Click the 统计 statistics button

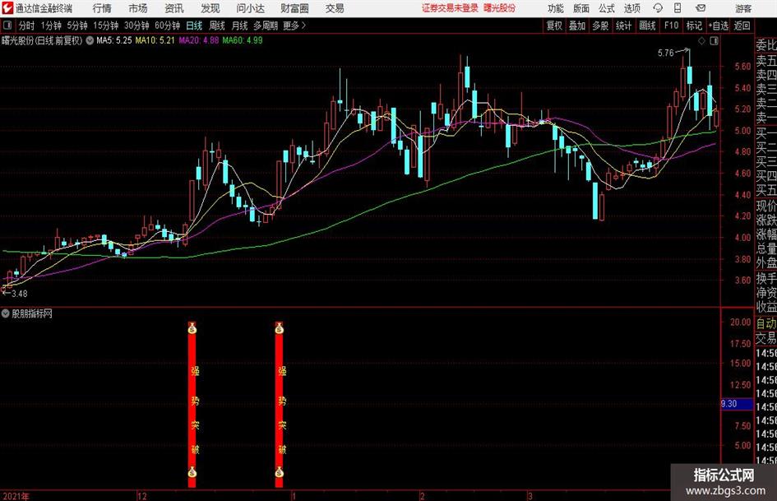pos(623,26)
